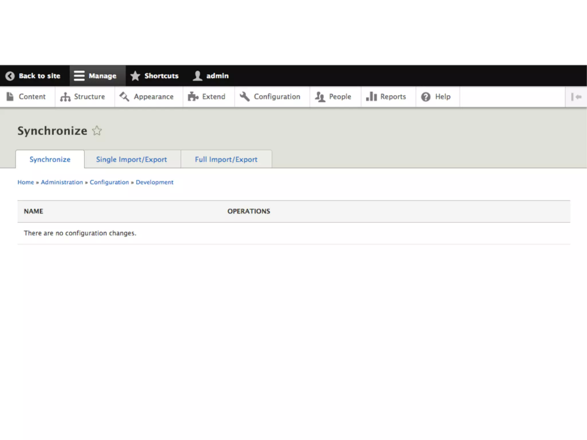Switch to Single Import/Export tab
This screenshot has height=440, width=587.
[x=131, y=160]
